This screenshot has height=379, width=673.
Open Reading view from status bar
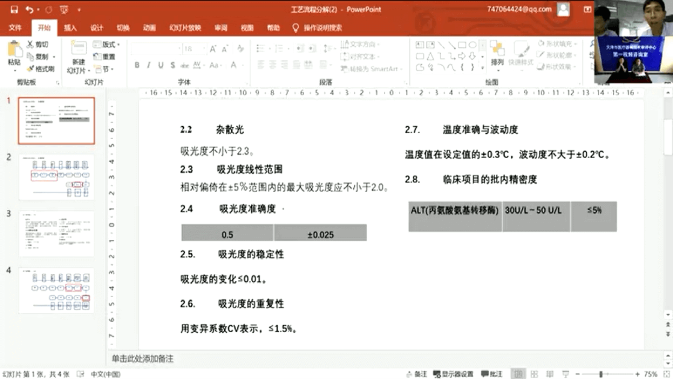550,374
